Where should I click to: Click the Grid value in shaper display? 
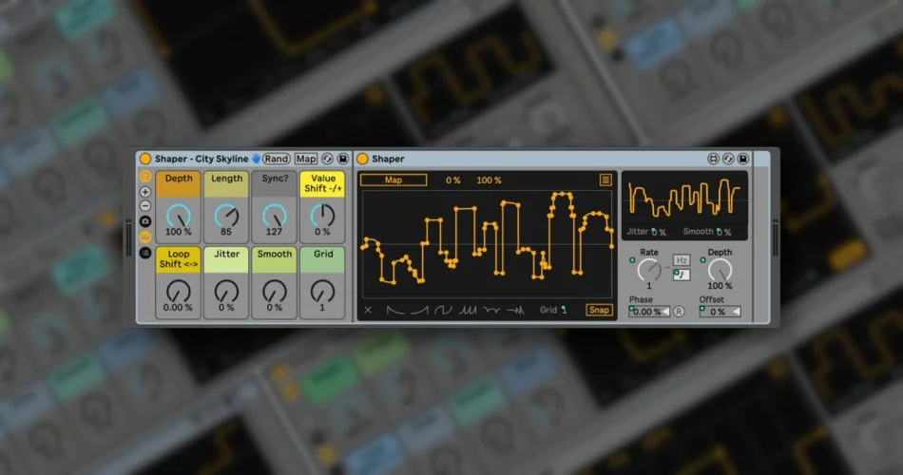point(564,310)
